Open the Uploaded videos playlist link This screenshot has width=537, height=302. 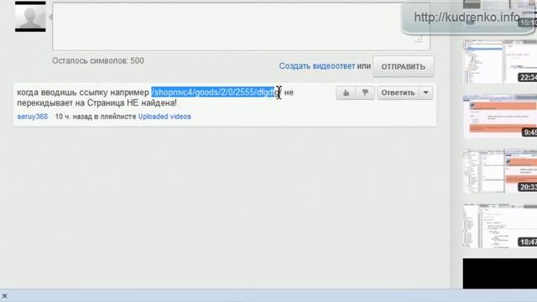164,117
